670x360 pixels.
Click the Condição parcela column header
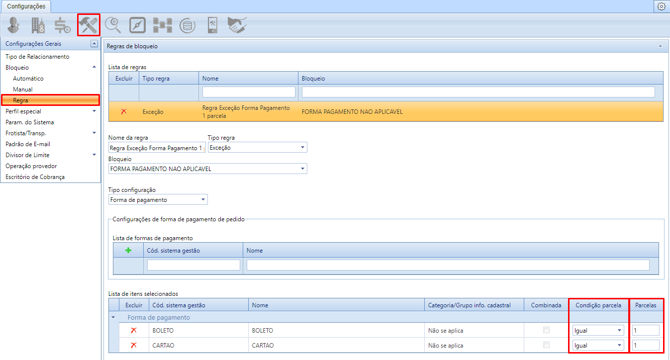pos(598,305)
